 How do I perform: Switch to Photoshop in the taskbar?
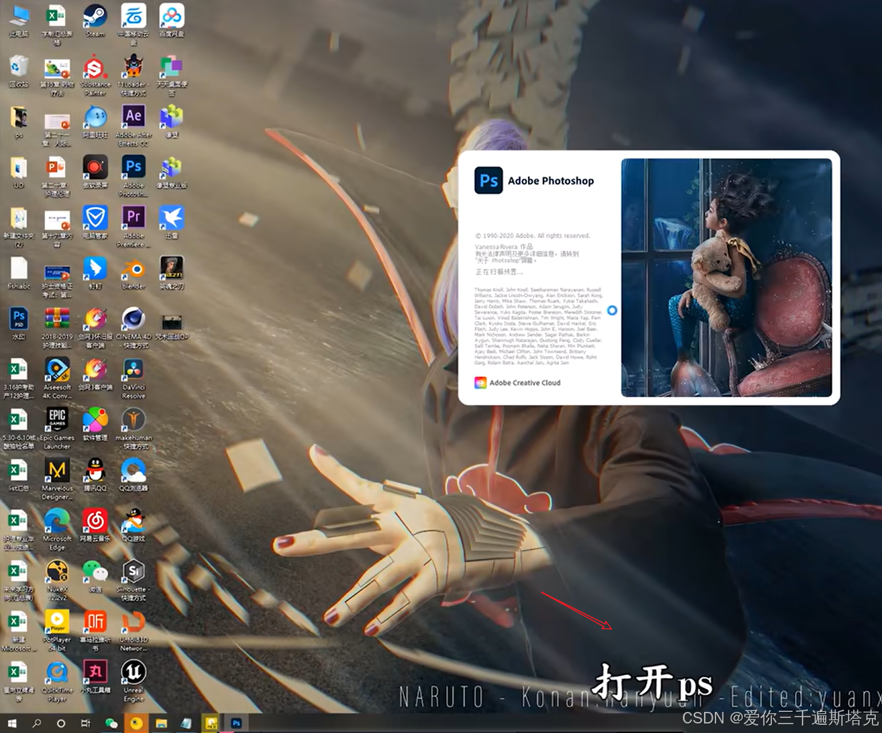tap(236, 723)
